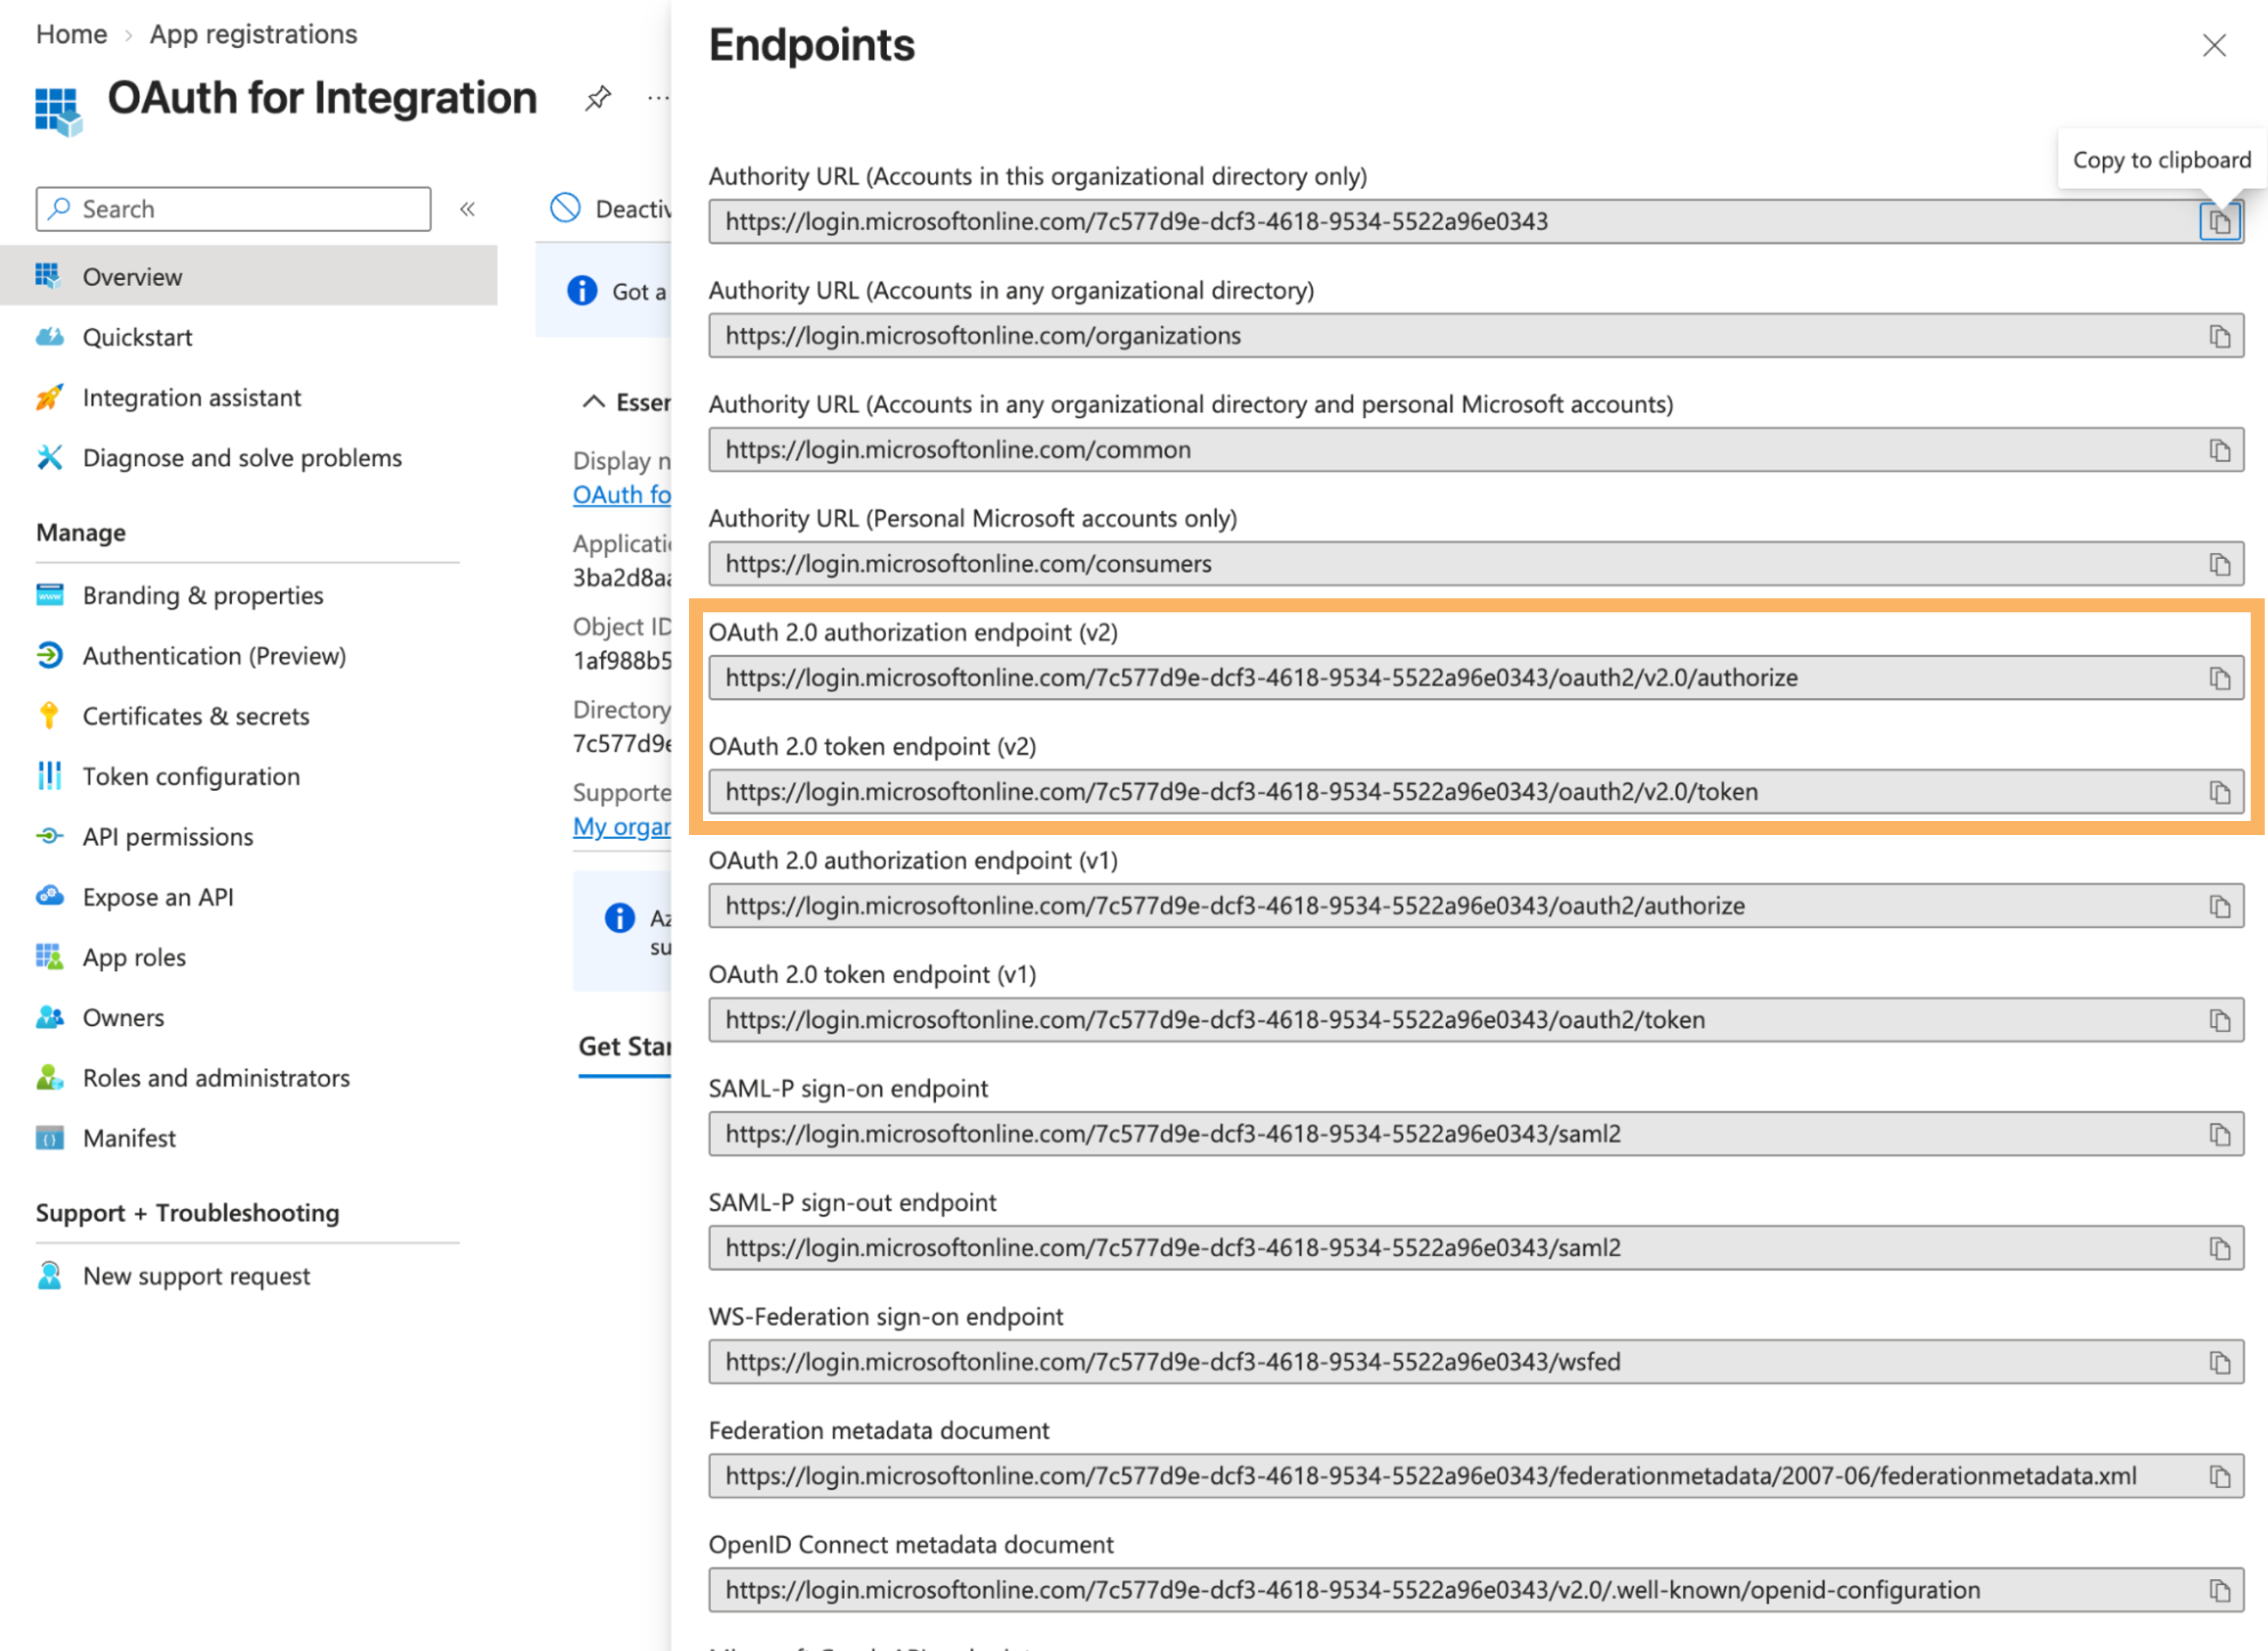Select the organizations Authority URL field
This screenshot has height=1651, width=2268.
pyautogui.click(x=1476, y=336)
